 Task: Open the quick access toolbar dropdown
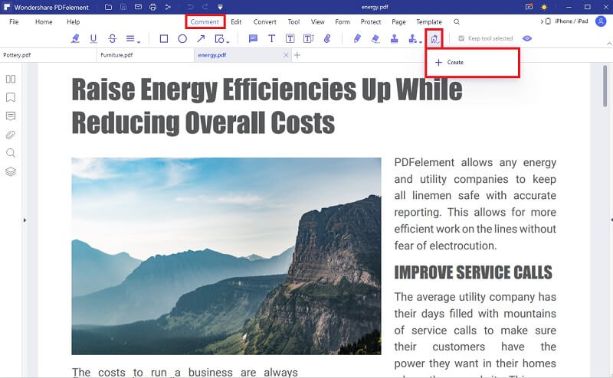[x=220, y=7]
